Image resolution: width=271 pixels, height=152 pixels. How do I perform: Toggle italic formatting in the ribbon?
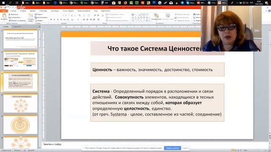click(x=54, y=20)
